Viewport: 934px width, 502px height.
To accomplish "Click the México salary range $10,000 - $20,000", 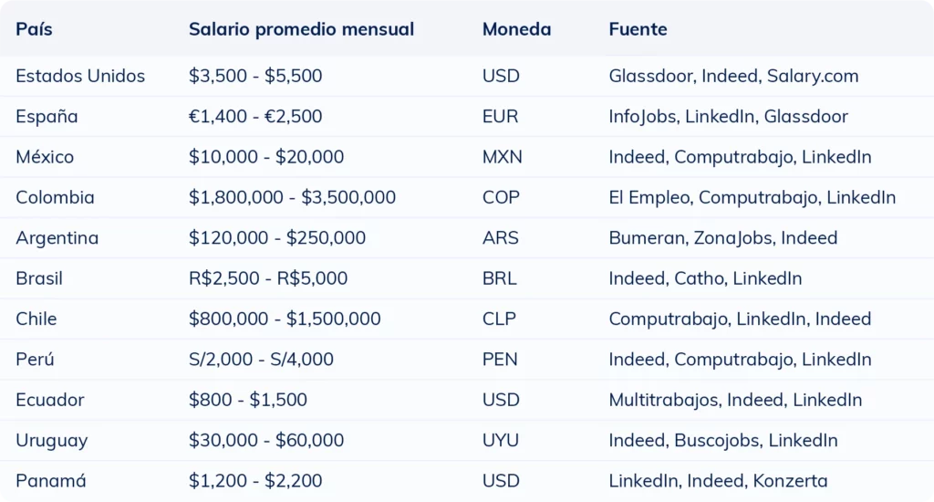I will pyautogui.click(x=266, y=157).
